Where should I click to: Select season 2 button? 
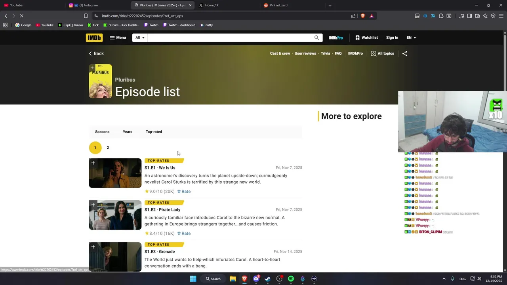tap(108, 148)
